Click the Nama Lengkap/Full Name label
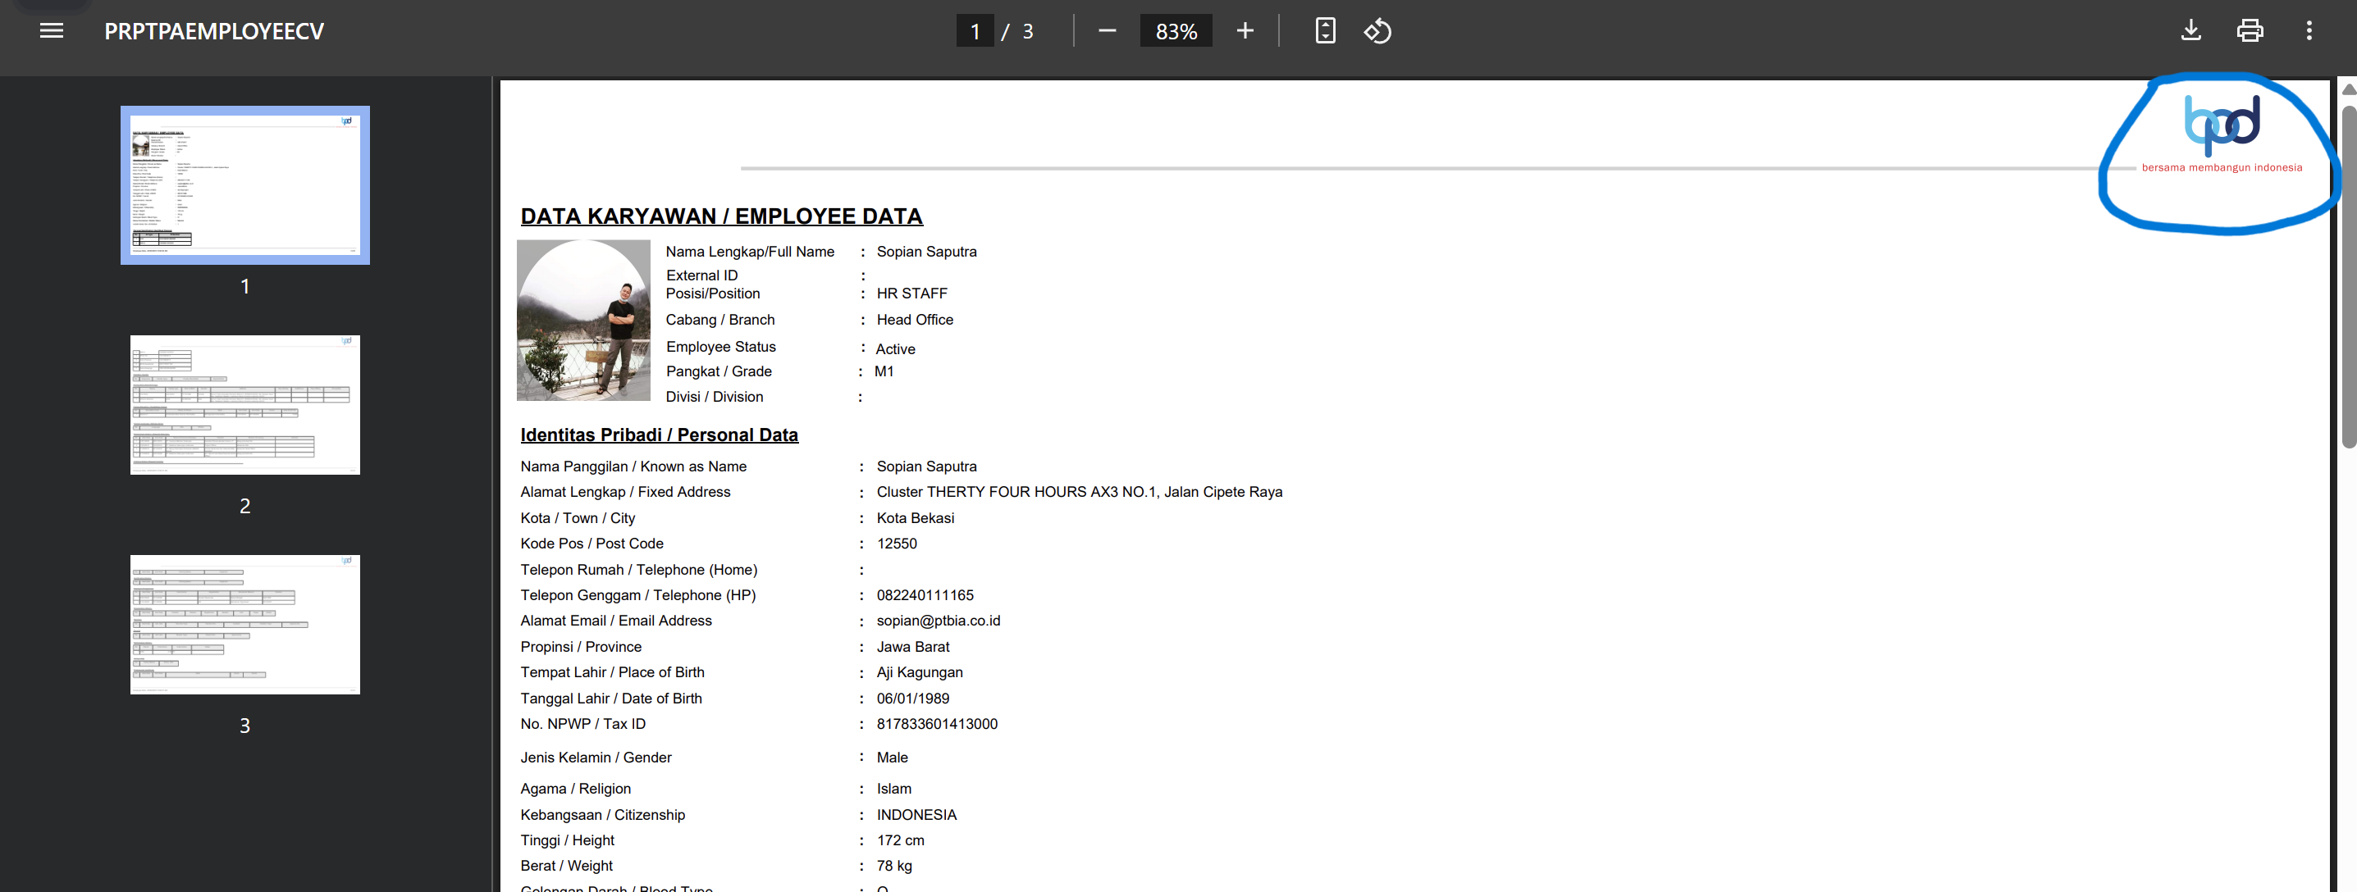This screenshot has height=892, width=2357. click(x=749, y=252)
